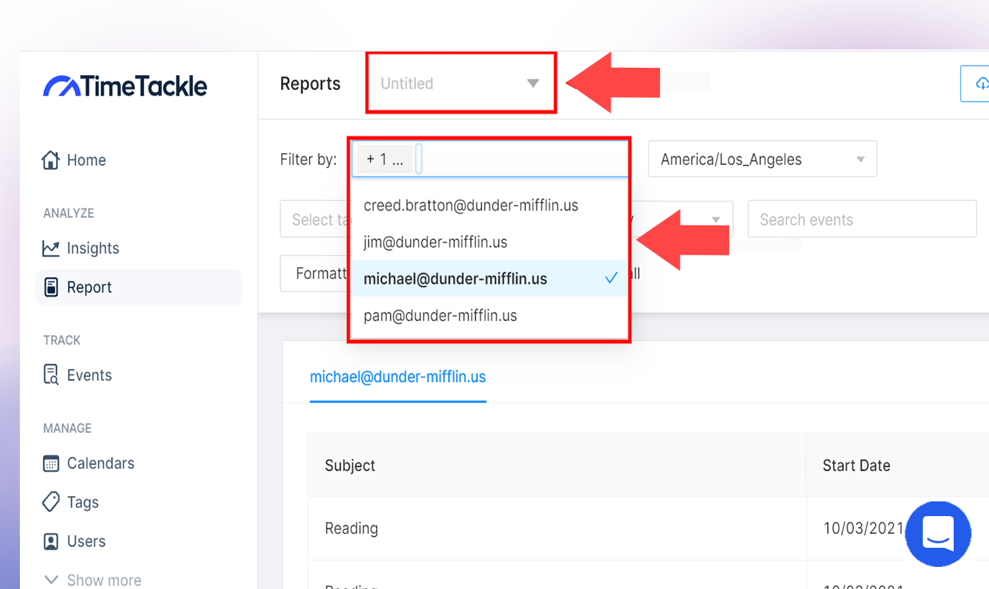Screen dimensions: 989x589
Task: Open the America/Los_Angeles timezone dropdown
Action: 762,159
